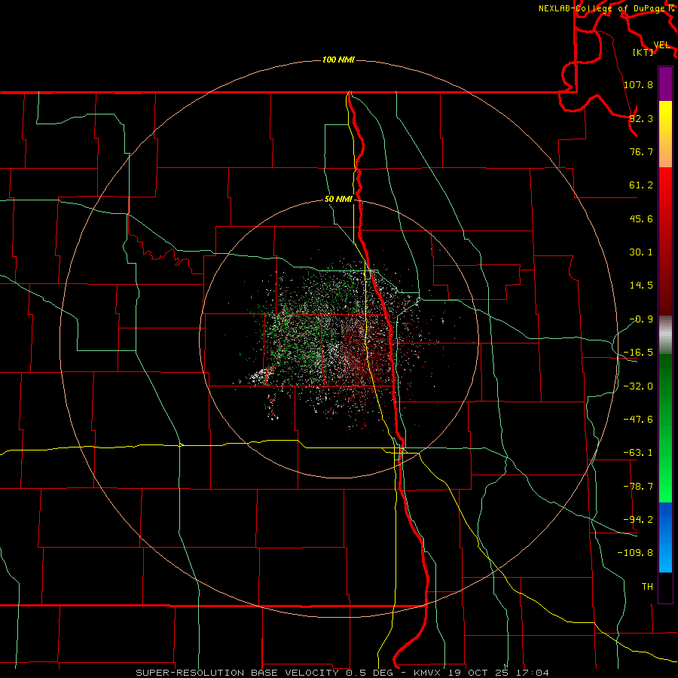This screenshot has width=678, height=678.
Task: Click the -0.9 velocity label
Action: tap(641, 319)
